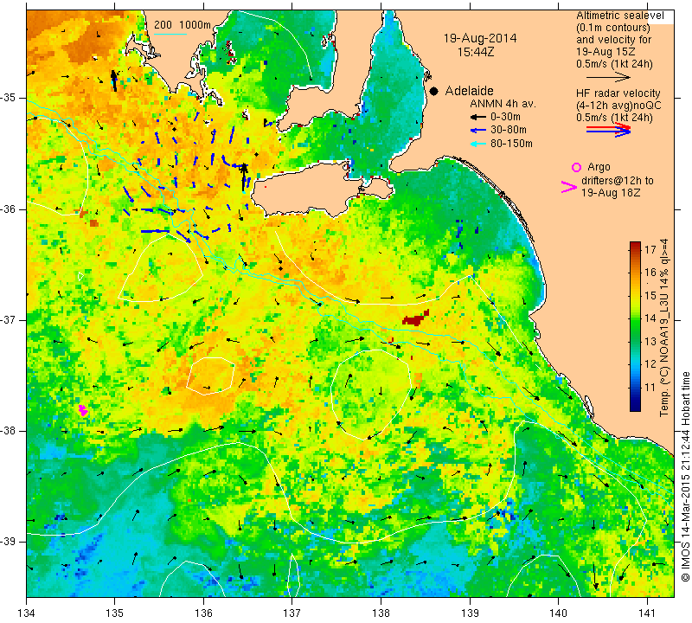The height and width of the screenshot is (623, 692).
Task: Click the 140 longitude axis label
Action: (559, 613)
